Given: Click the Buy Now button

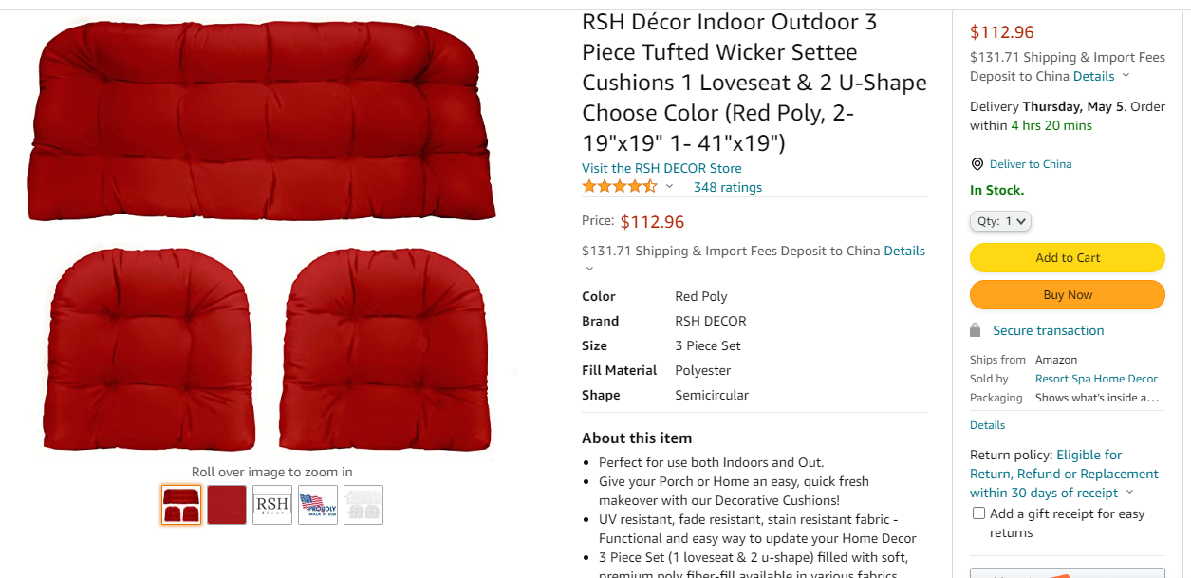Looking at the screenshot, I should tap(1068, 294).
